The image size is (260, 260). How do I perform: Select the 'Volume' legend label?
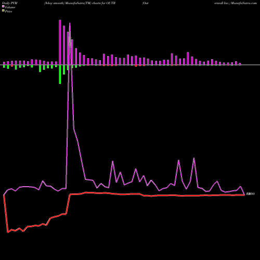(x=10, y=7)
